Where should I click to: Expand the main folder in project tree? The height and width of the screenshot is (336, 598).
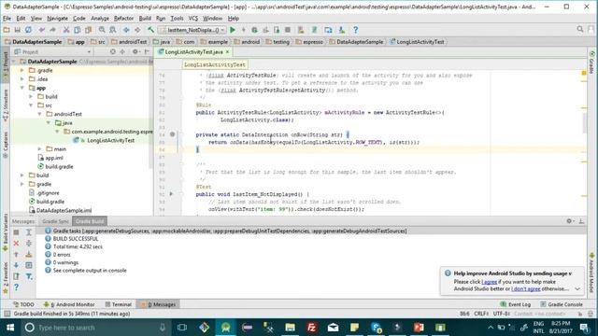[x=40, y=149]
